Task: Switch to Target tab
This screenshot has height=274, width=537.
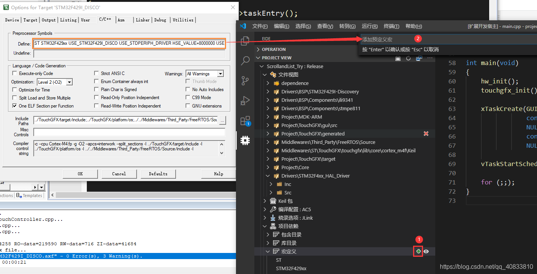Action: point(30,20)
